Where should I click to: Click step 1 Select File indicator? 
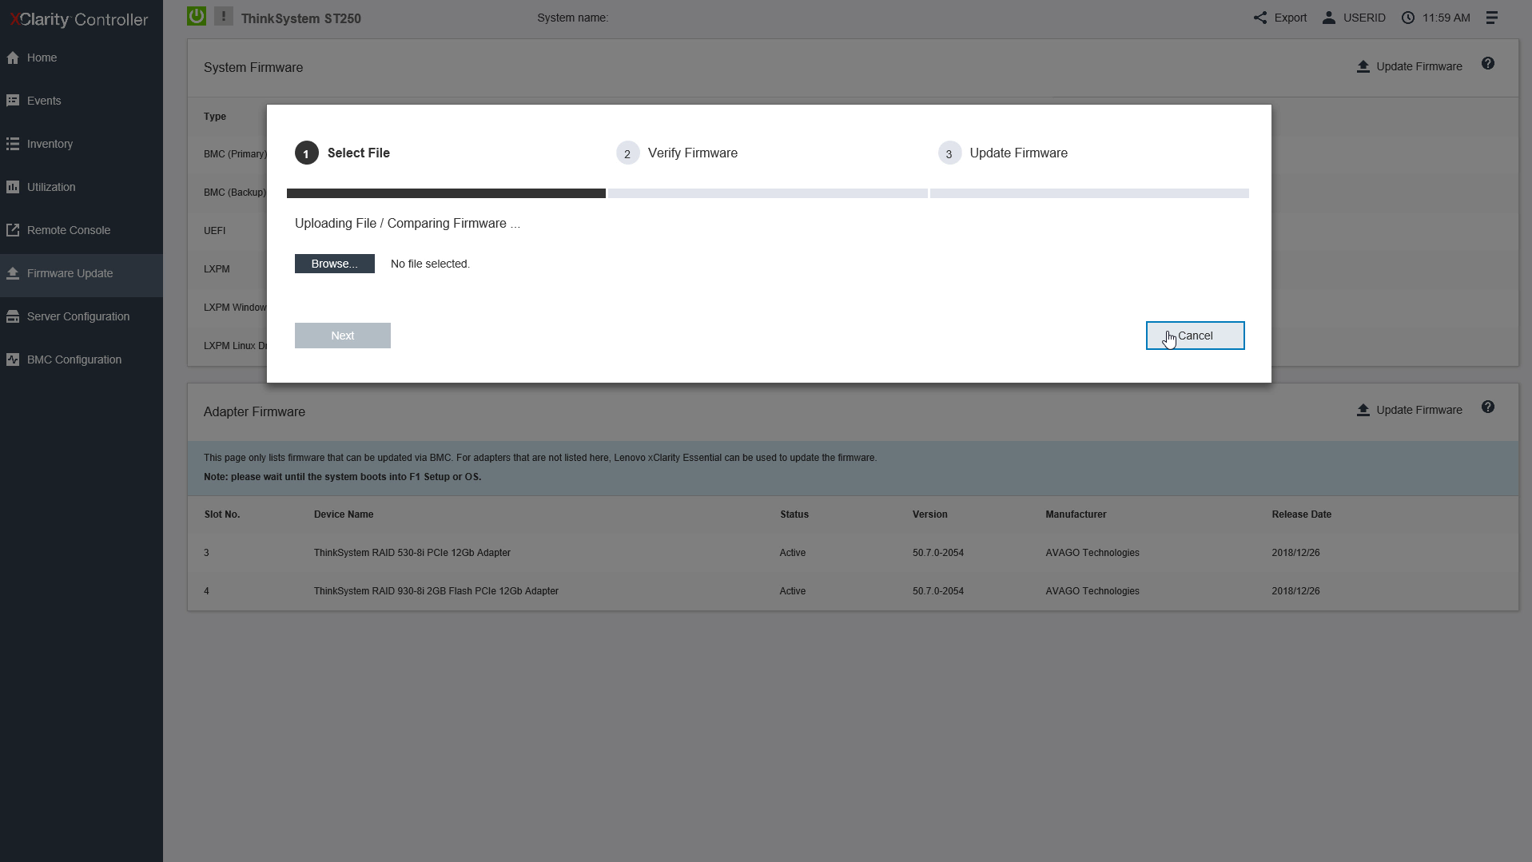343,153
